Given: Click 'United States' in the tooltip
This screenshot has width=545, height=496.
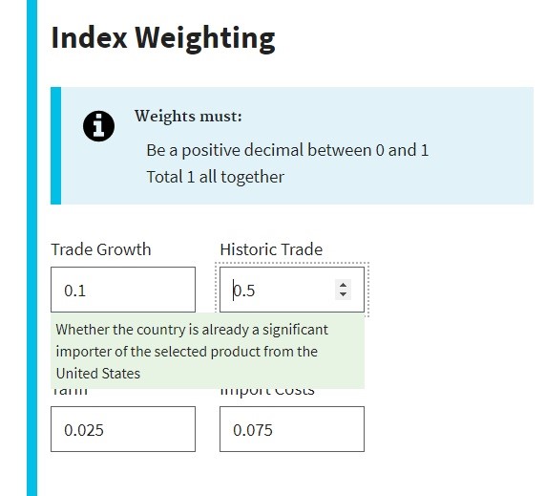Looking at the screenshot, I should pyautogui.click(x=98, y=374).
